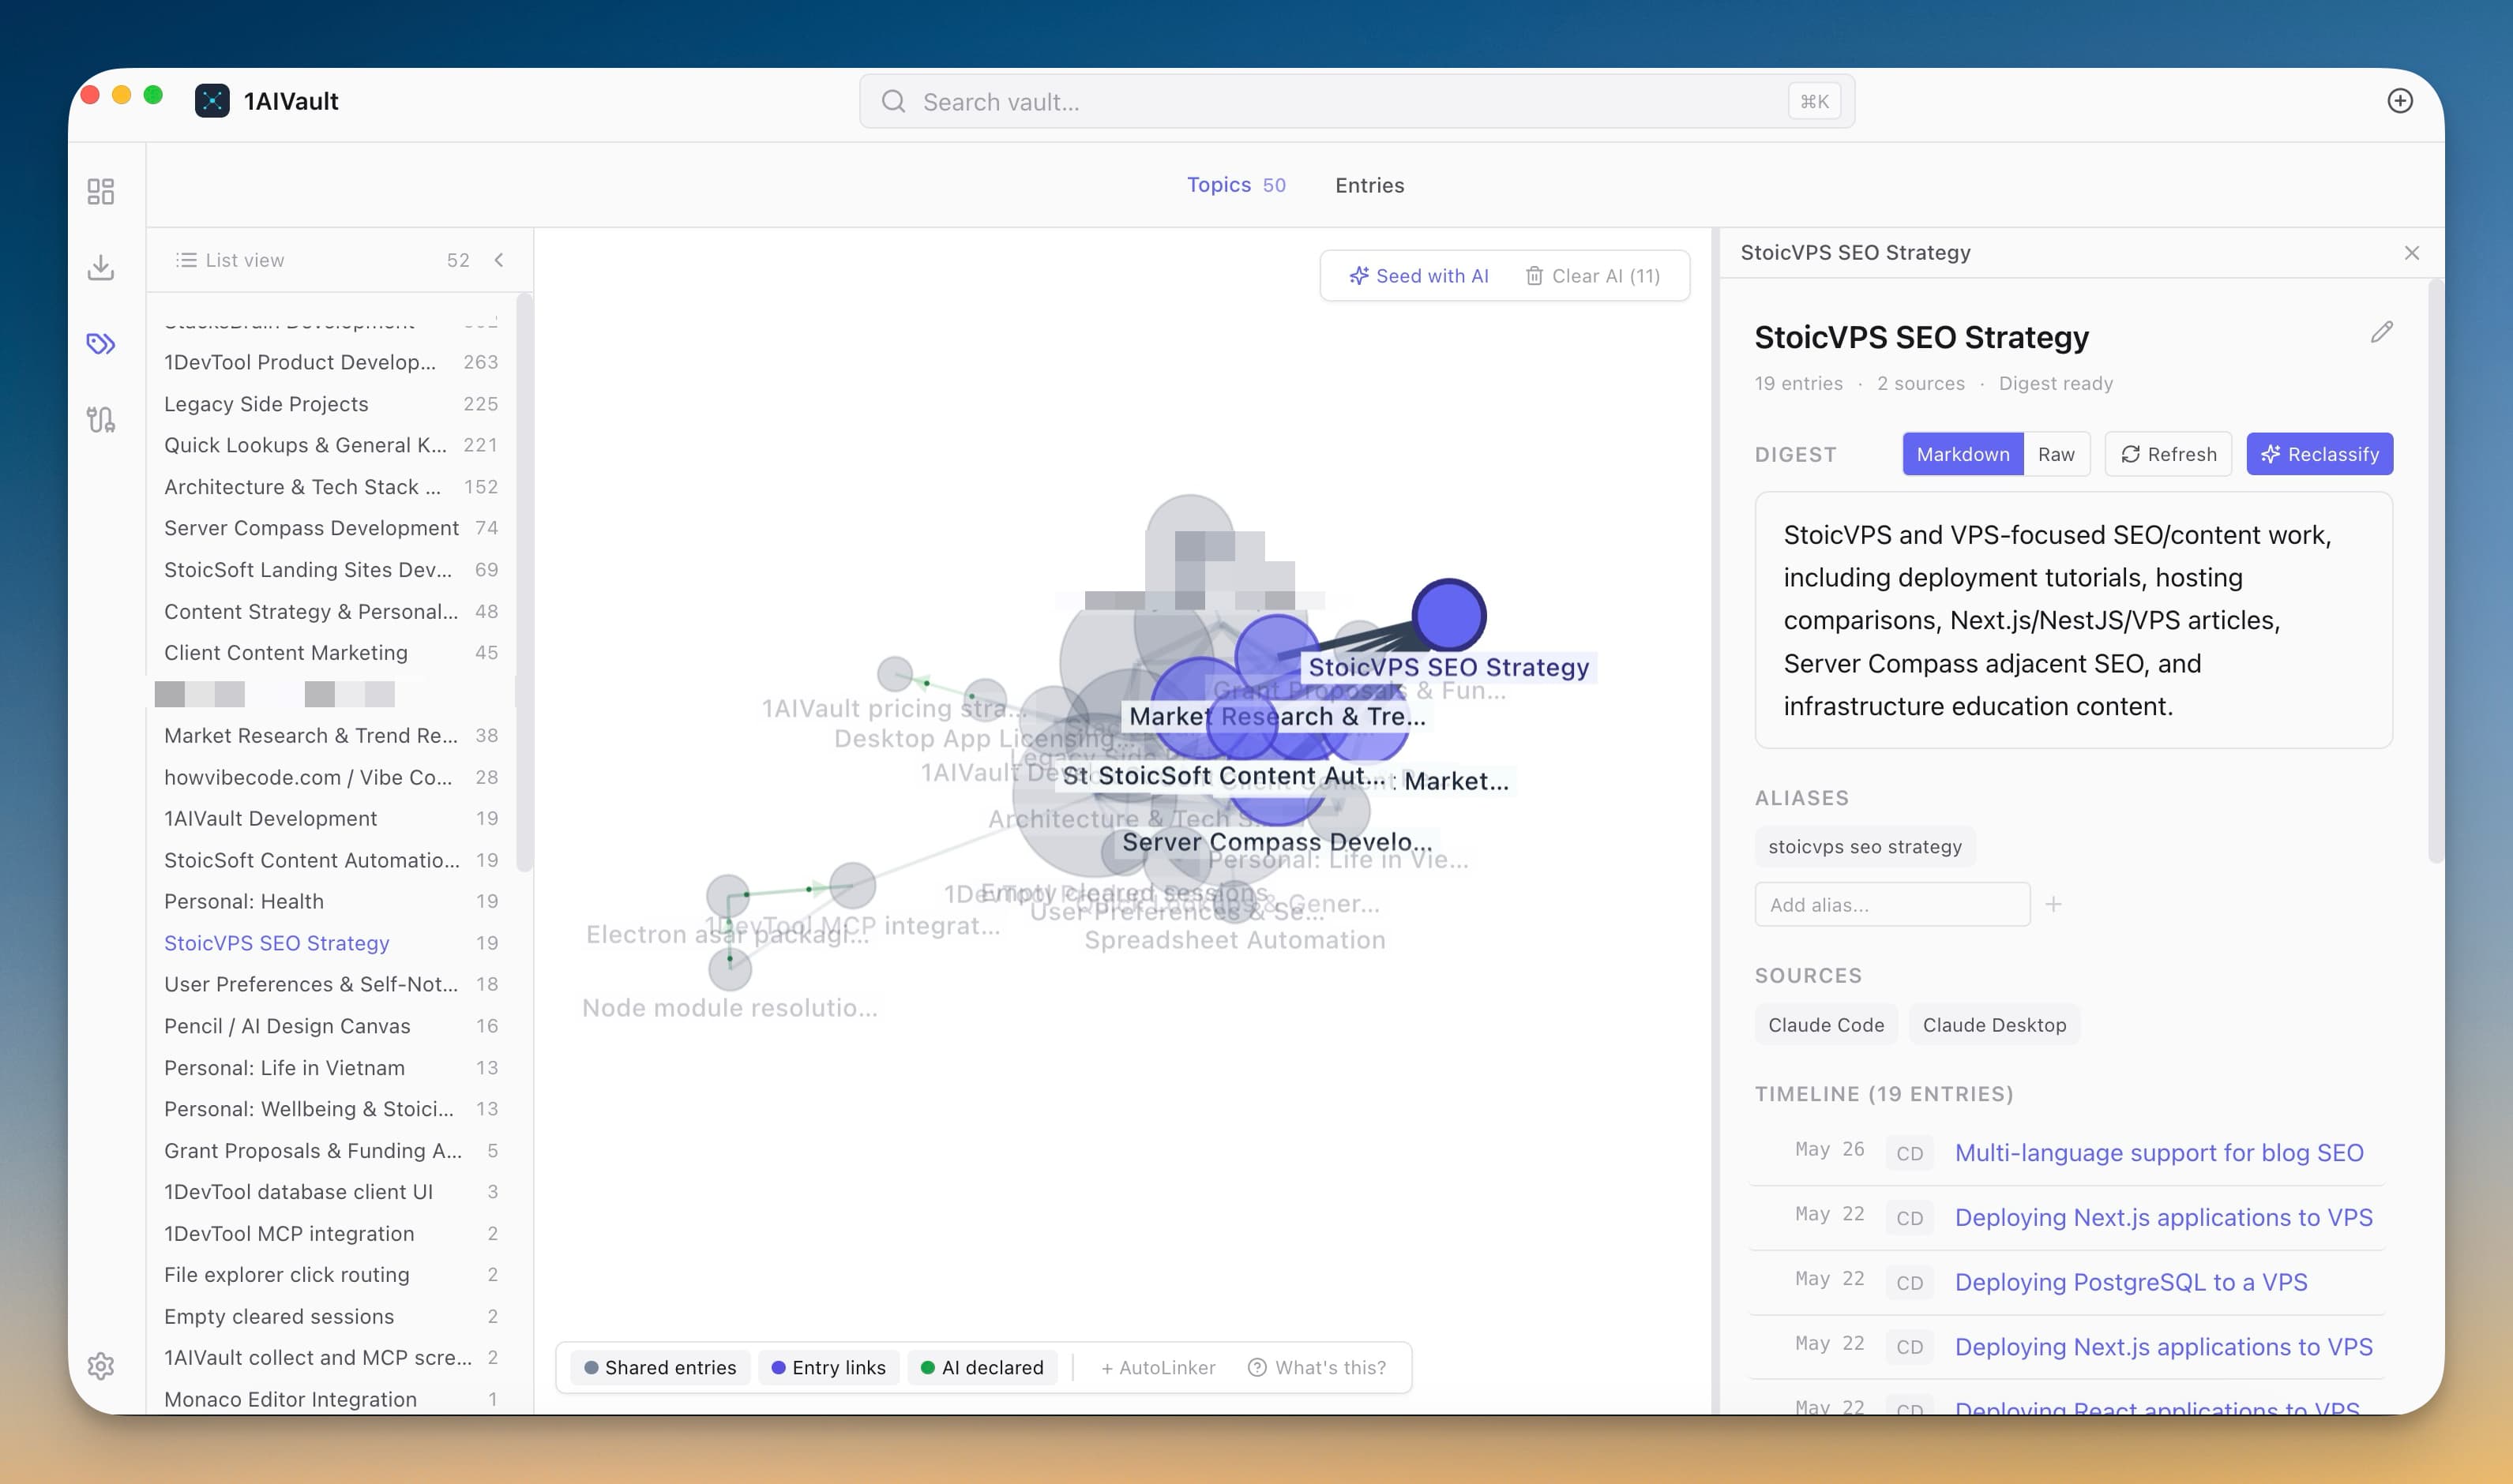
Task: Click the add plus icon in title bar
Action: [2400, 101]
